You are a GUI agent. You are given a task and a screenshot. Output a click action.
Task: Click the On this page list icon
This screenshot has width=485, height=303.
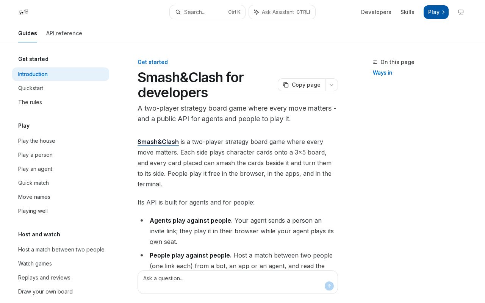coord(375,62)
